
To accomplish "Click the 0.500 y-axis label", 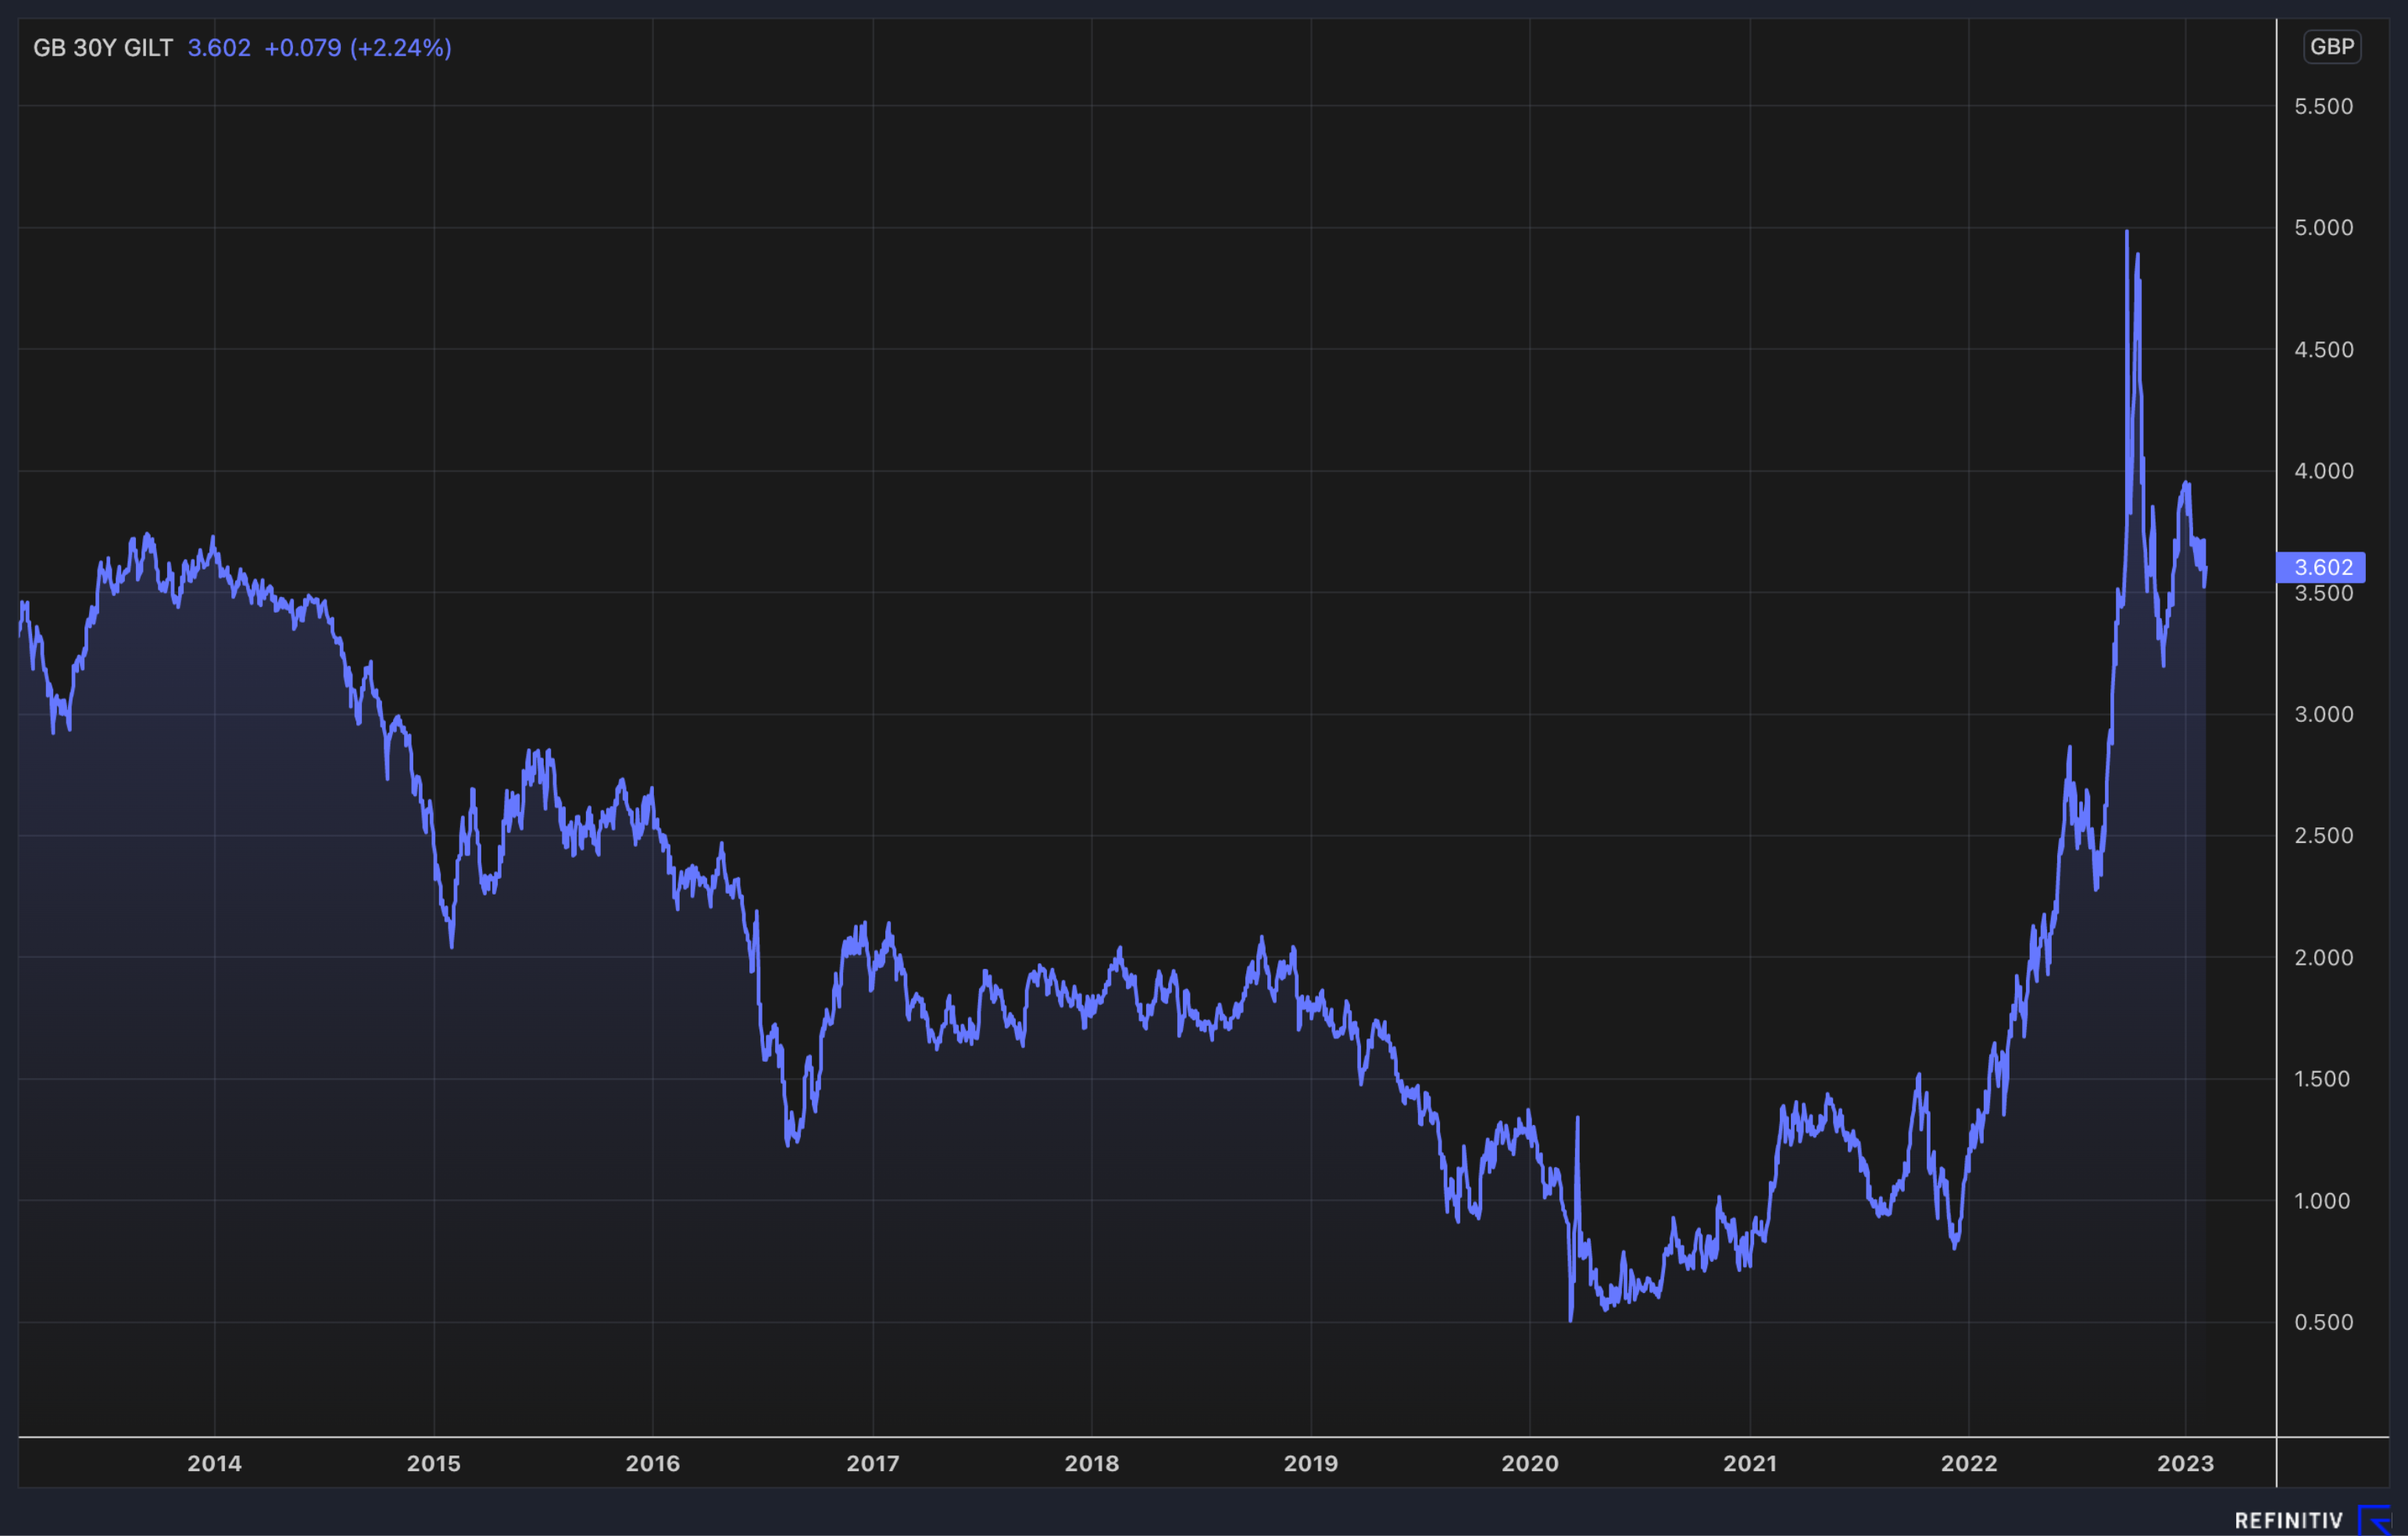I will 2323,1322.
